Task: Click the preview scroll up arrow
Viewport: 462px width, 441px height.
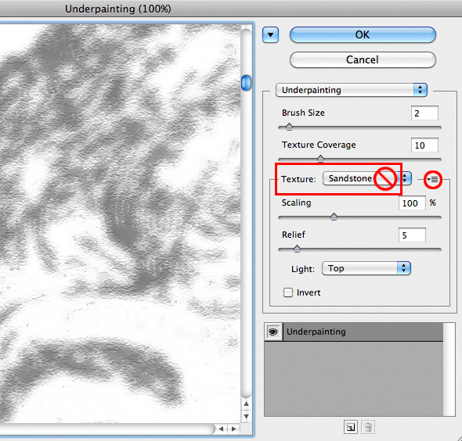Action: click(x=247, y=404)
